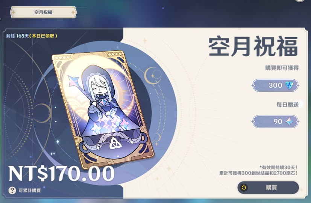Screen dimensions: 311x203
Task: Click the 本日已領取 claimed status text
Action: [x=43, y=36]
